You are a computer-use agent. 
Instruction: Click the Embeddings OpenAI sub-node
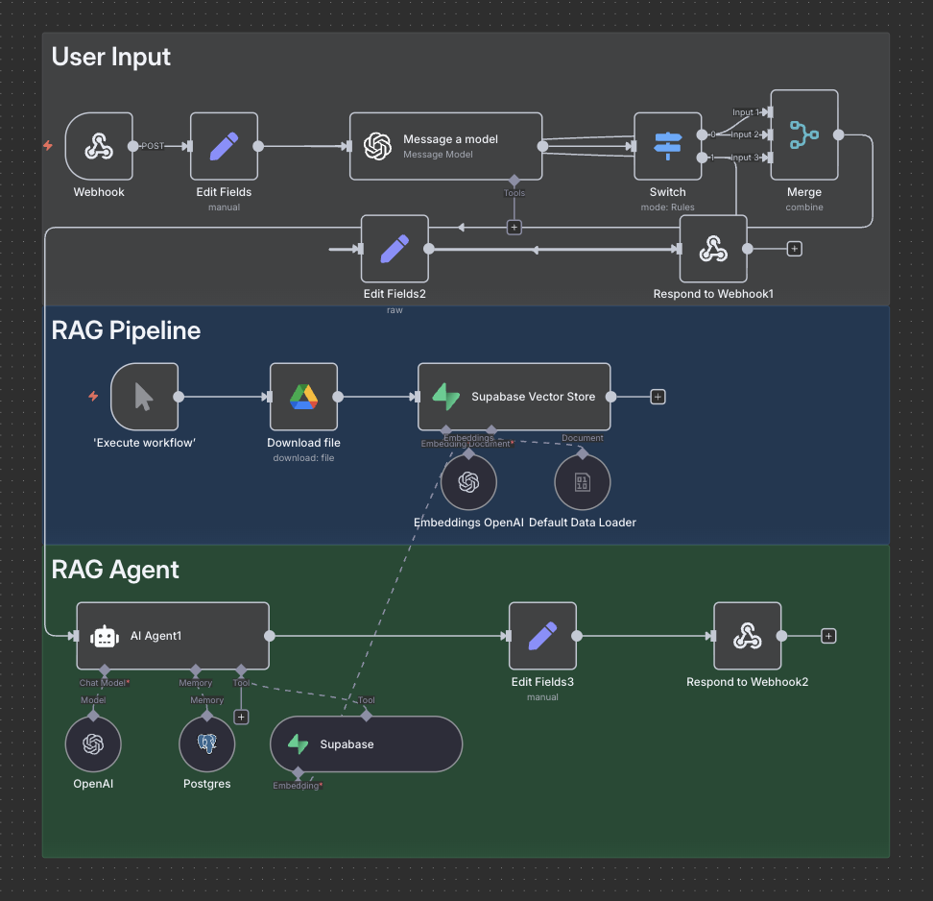[468, 482]
